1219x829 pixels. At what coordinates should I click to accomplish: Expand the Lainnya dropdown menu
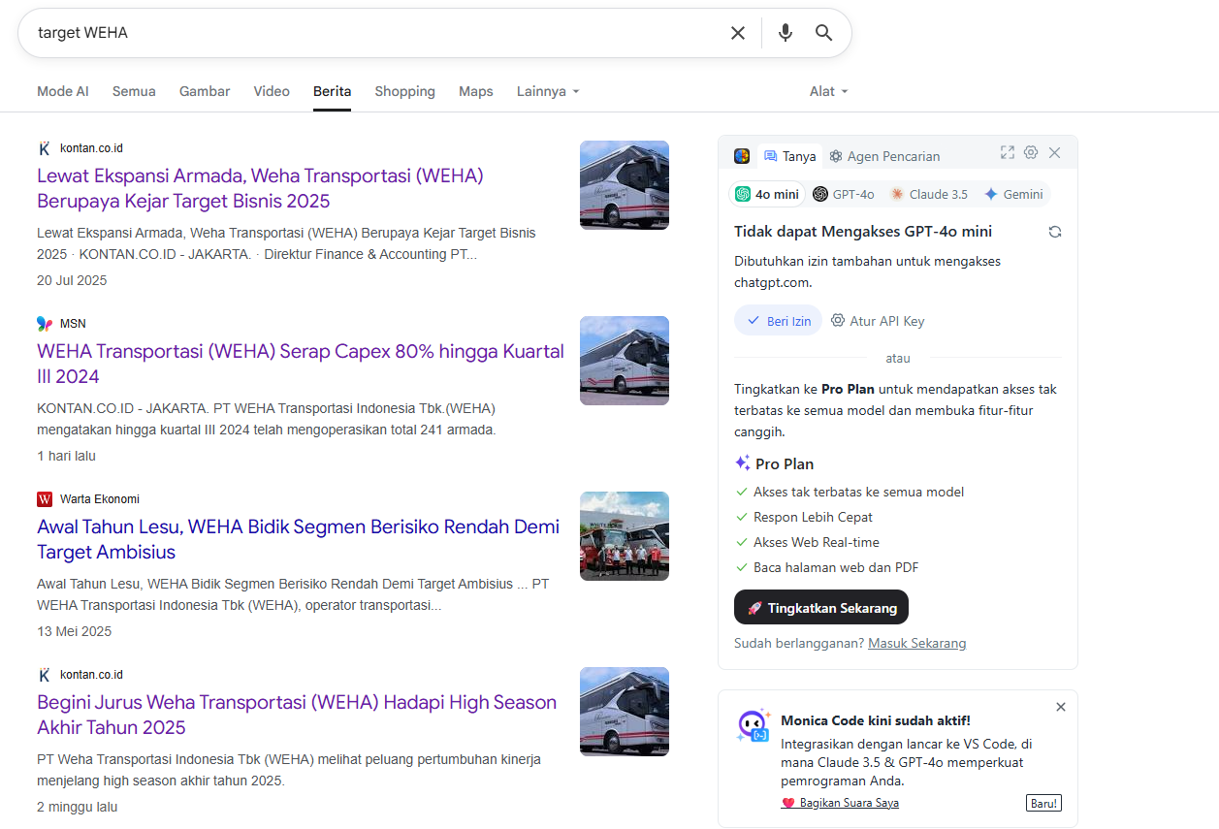pyautogui.click(x=548, y=91)
